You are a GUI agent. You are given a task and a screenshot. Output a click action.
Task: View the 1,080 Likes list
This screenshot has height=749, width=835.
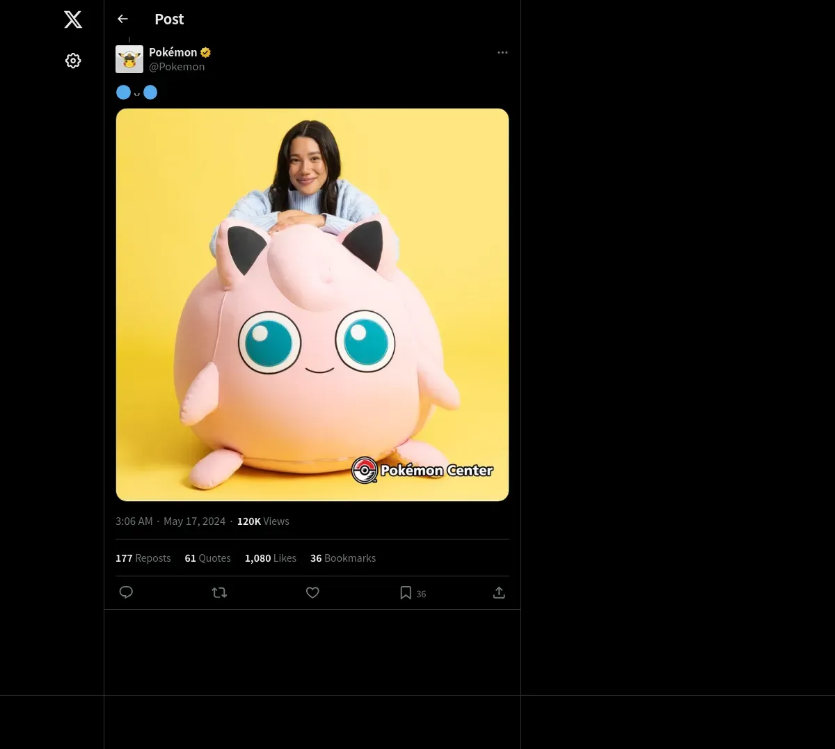pos(271,558)
